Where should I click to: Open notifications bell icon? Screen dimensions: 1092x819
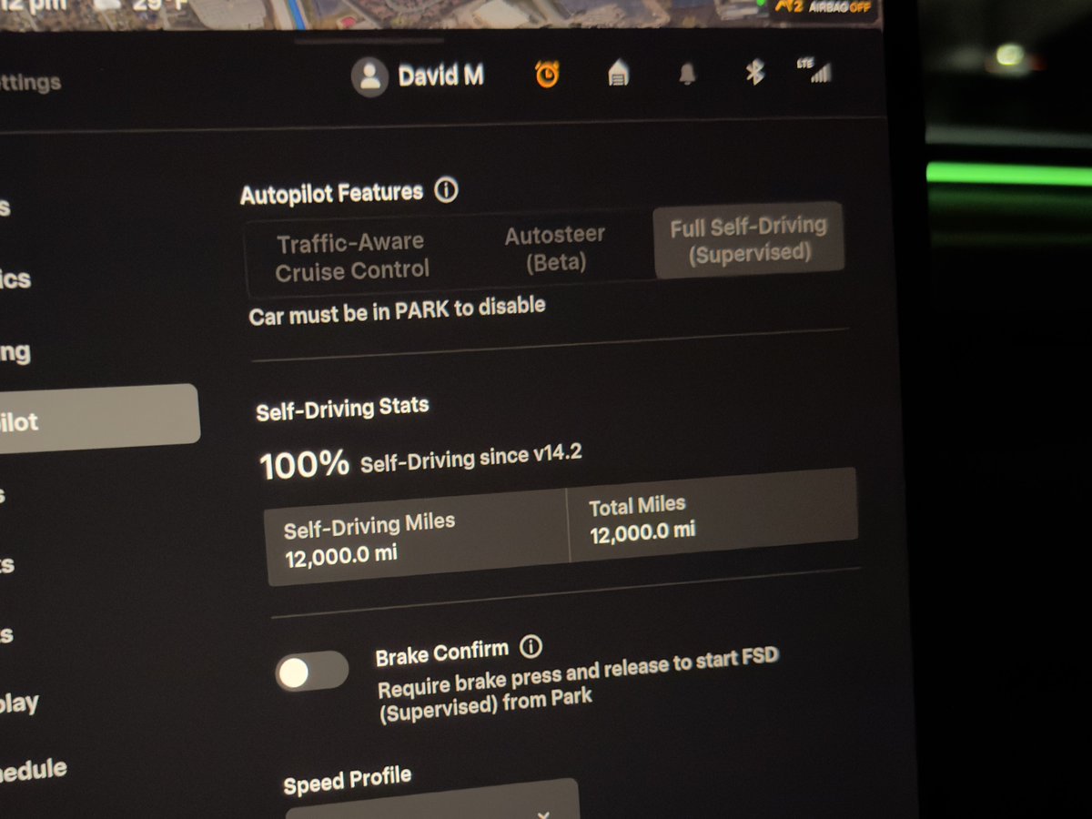coord(687,75)
